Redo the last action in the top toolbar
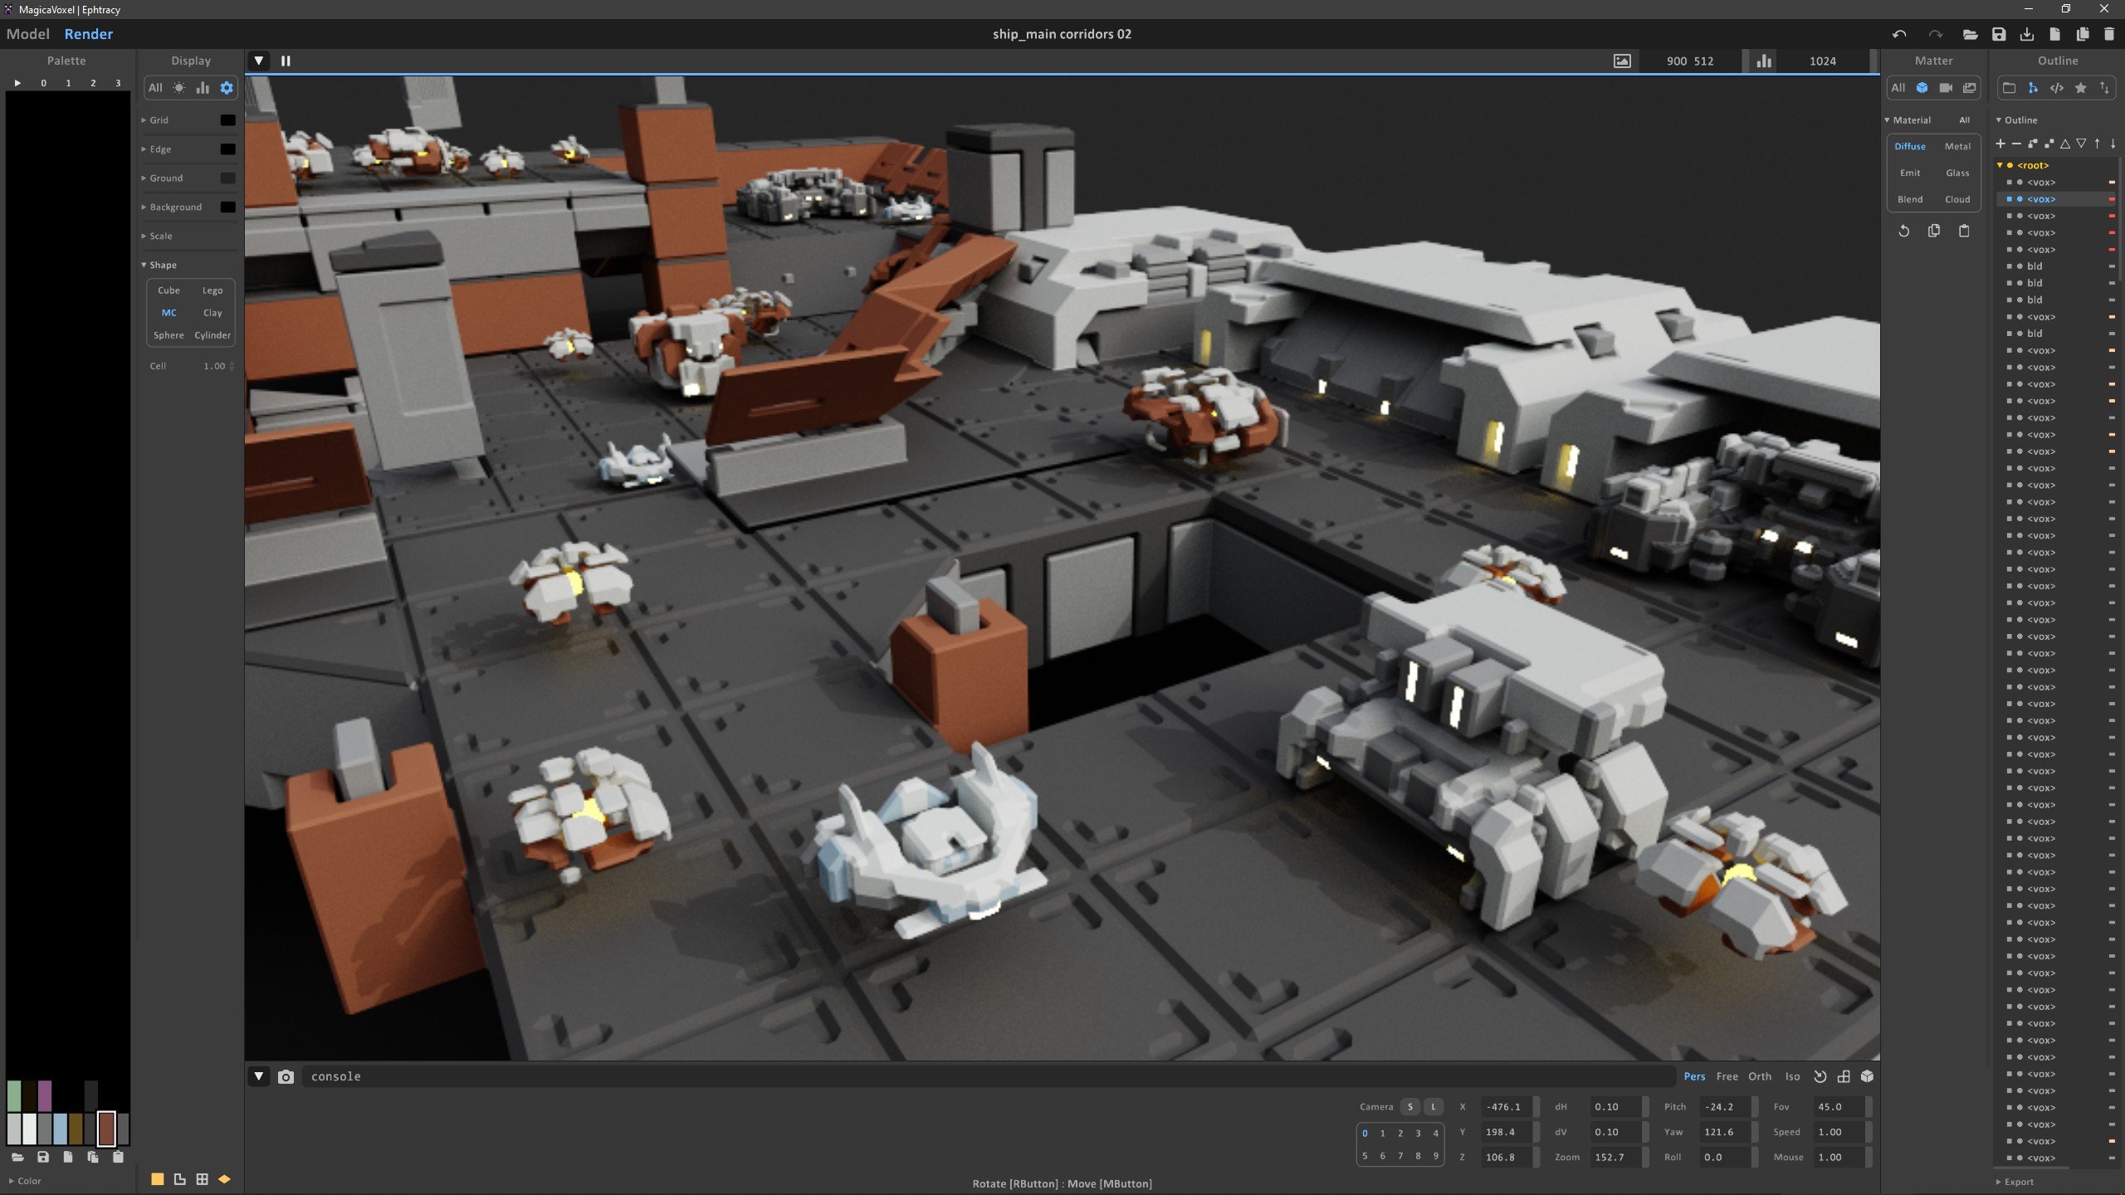This screenshot has height=1195, width=2125. pos(1936,34)
